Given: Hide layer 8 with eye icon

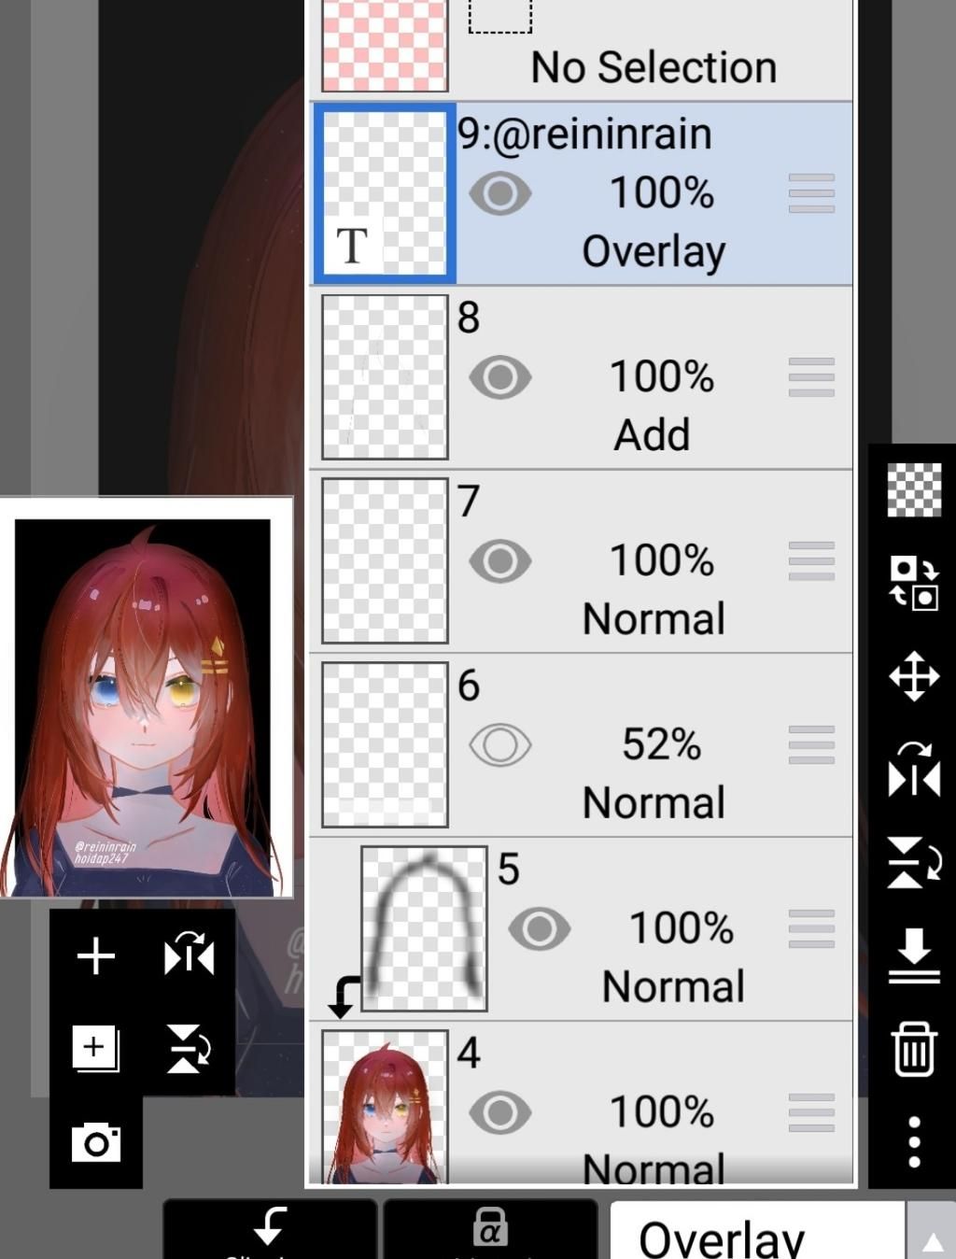Looking at the screenshot, I should (500, 377).
